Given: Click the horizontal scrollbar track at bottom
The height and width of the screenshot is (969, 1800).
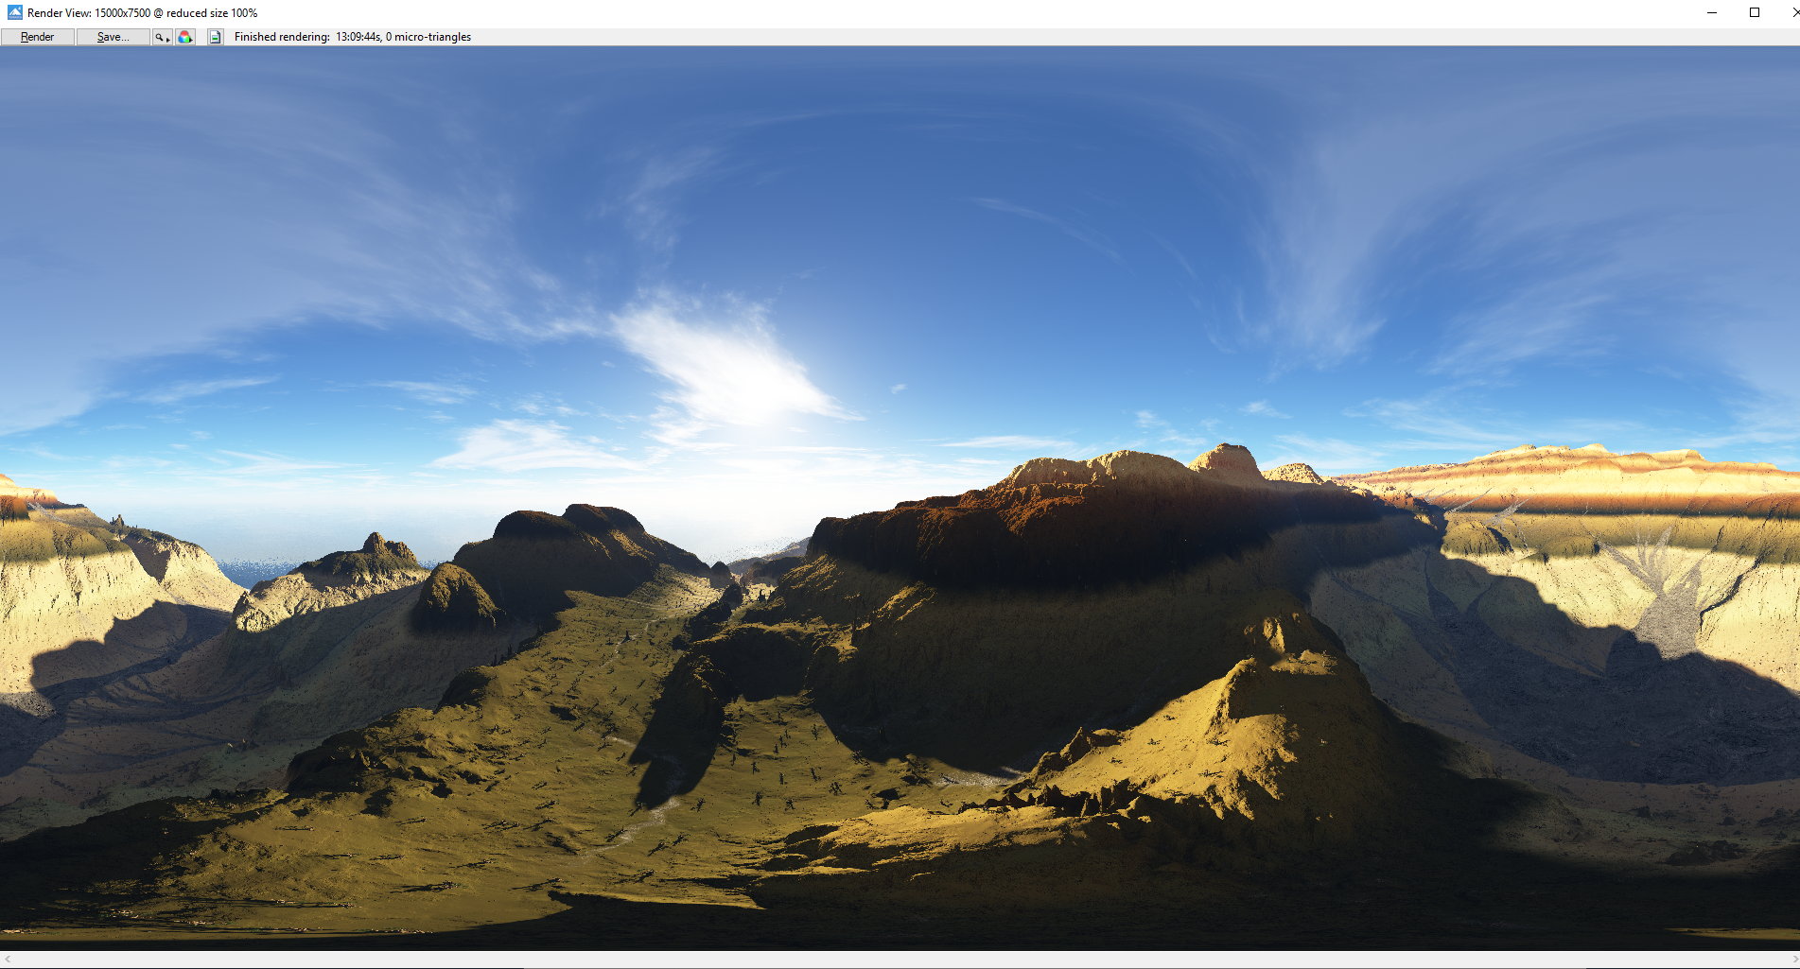Looking at the screenshot, I should 899,960.
